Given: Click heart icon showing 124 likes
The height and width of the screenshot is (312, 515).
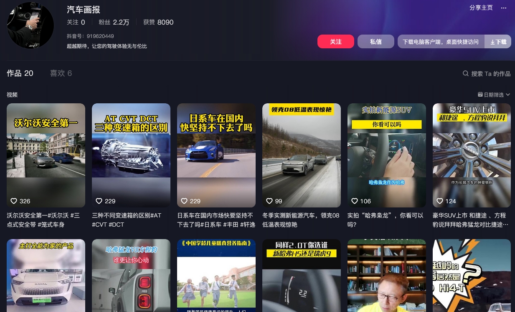Looking at the screenshot, I should 440,201.
